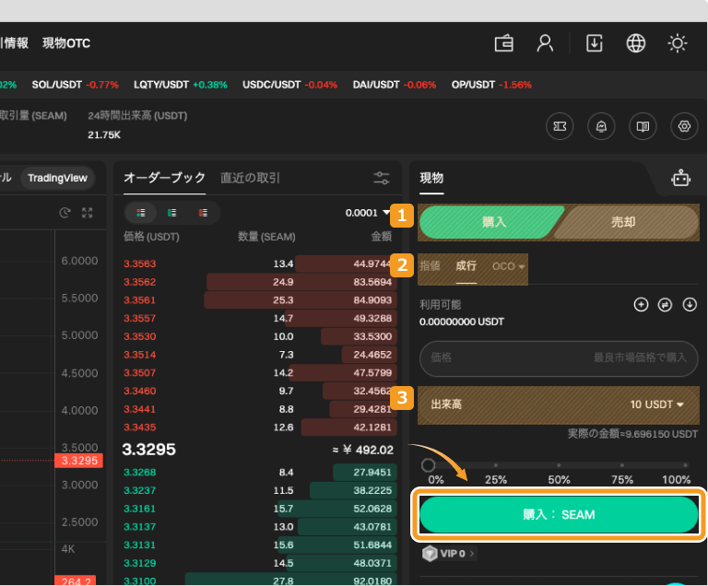Switch theme with the sun icon
708x586 pixels.
pyautogui.click(x=678, y=43)
